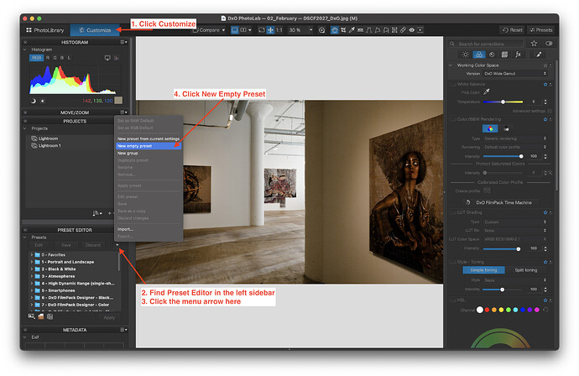
Task: Select the horizon level tool in the toolbar
Action: [x=360, y=30]
